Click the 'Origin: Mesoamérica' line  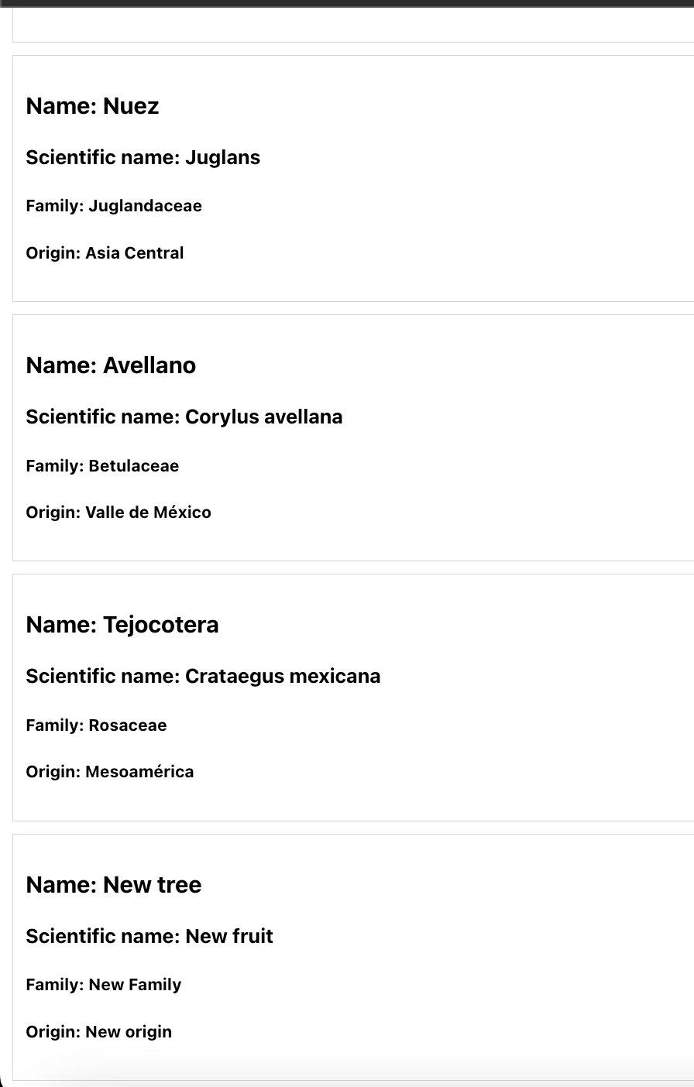pos(109,772)
